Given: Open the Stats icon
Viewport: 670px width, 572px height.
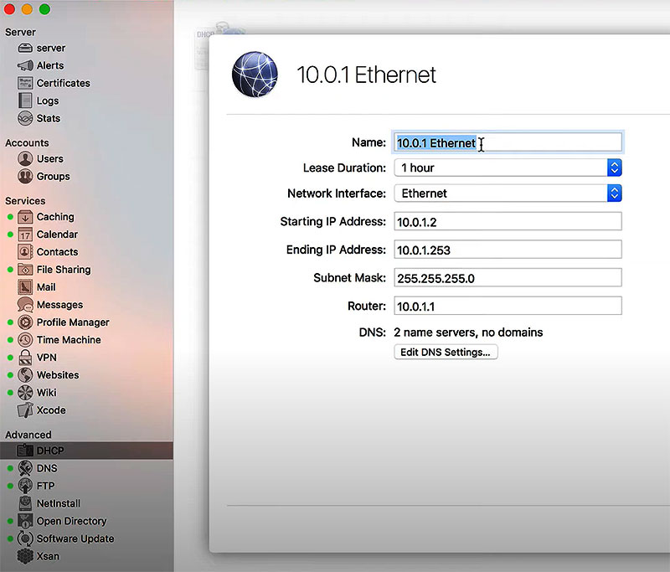Looking at the screenshot, I should (x=25, y=118).
